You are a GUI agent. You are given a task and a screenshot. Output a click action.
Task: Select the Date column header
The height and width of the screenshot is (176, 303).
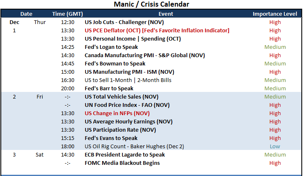pos(26,14)
